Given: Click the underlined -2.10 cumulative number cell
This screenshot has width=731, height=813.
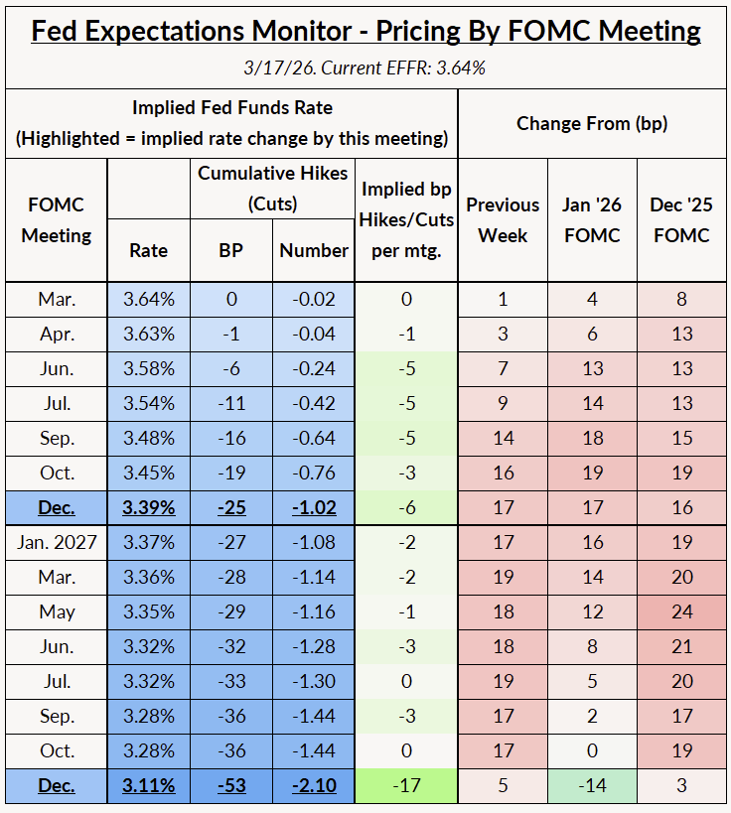Looking at the screenshot, I should click(x=314, y=786).
